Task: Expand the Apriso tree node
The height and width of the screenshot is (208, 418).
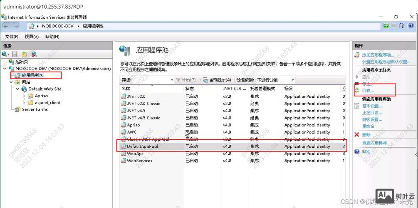Action: point(24,96)
